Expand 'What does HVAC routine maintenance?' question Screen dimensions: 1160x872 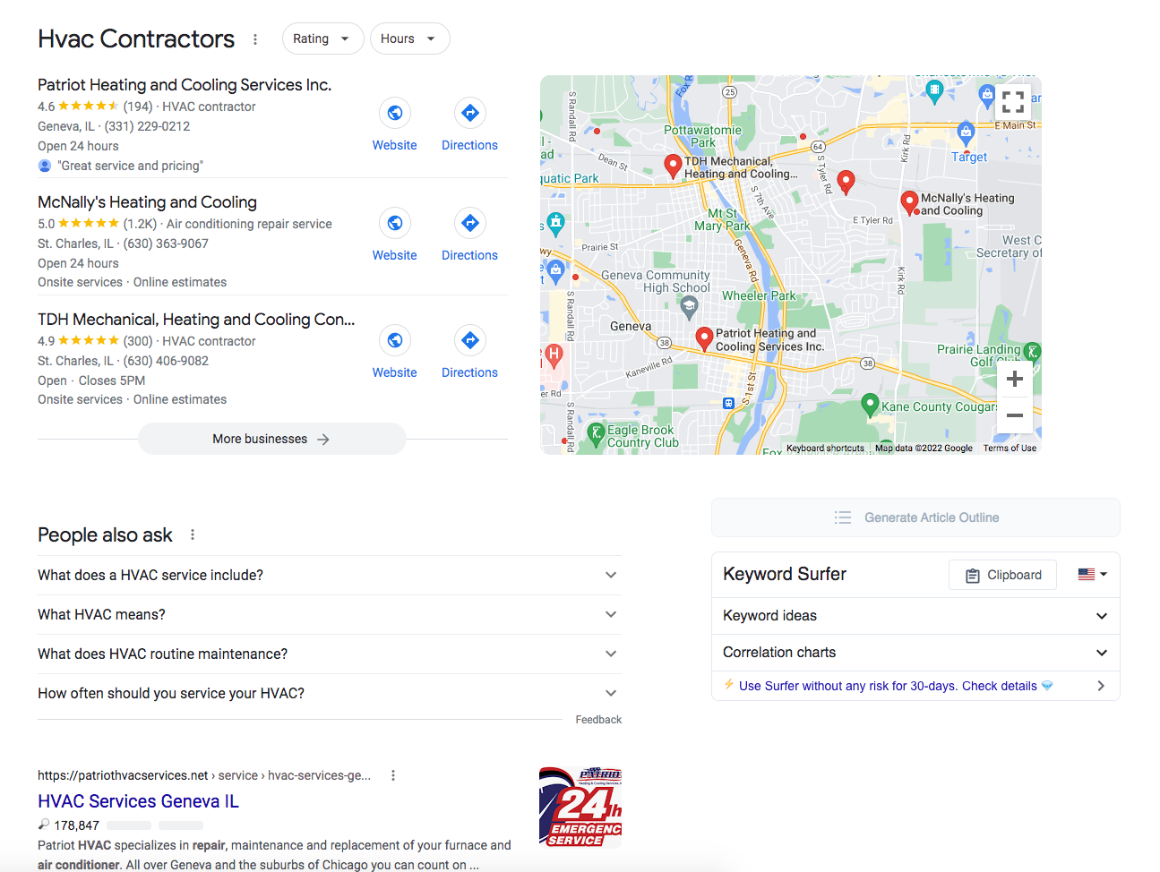click(330, 654)
